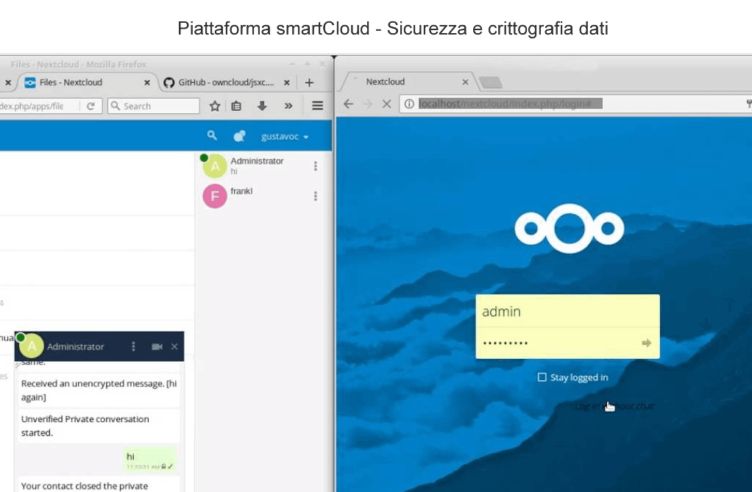
Task: Go forward in the right browser
Action: (x=368, y=104)
